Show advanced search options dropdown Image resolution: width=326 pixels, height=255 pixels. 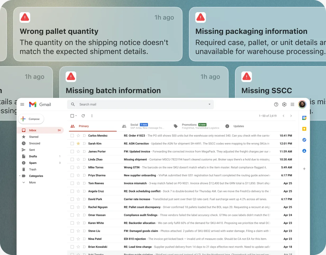point(209,104)
